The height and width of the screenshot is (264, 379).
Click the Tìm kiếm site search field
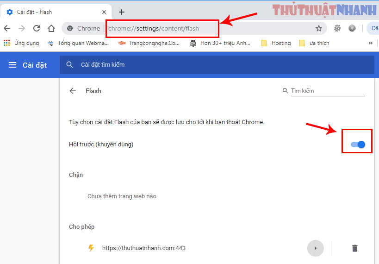pos(328,91)
